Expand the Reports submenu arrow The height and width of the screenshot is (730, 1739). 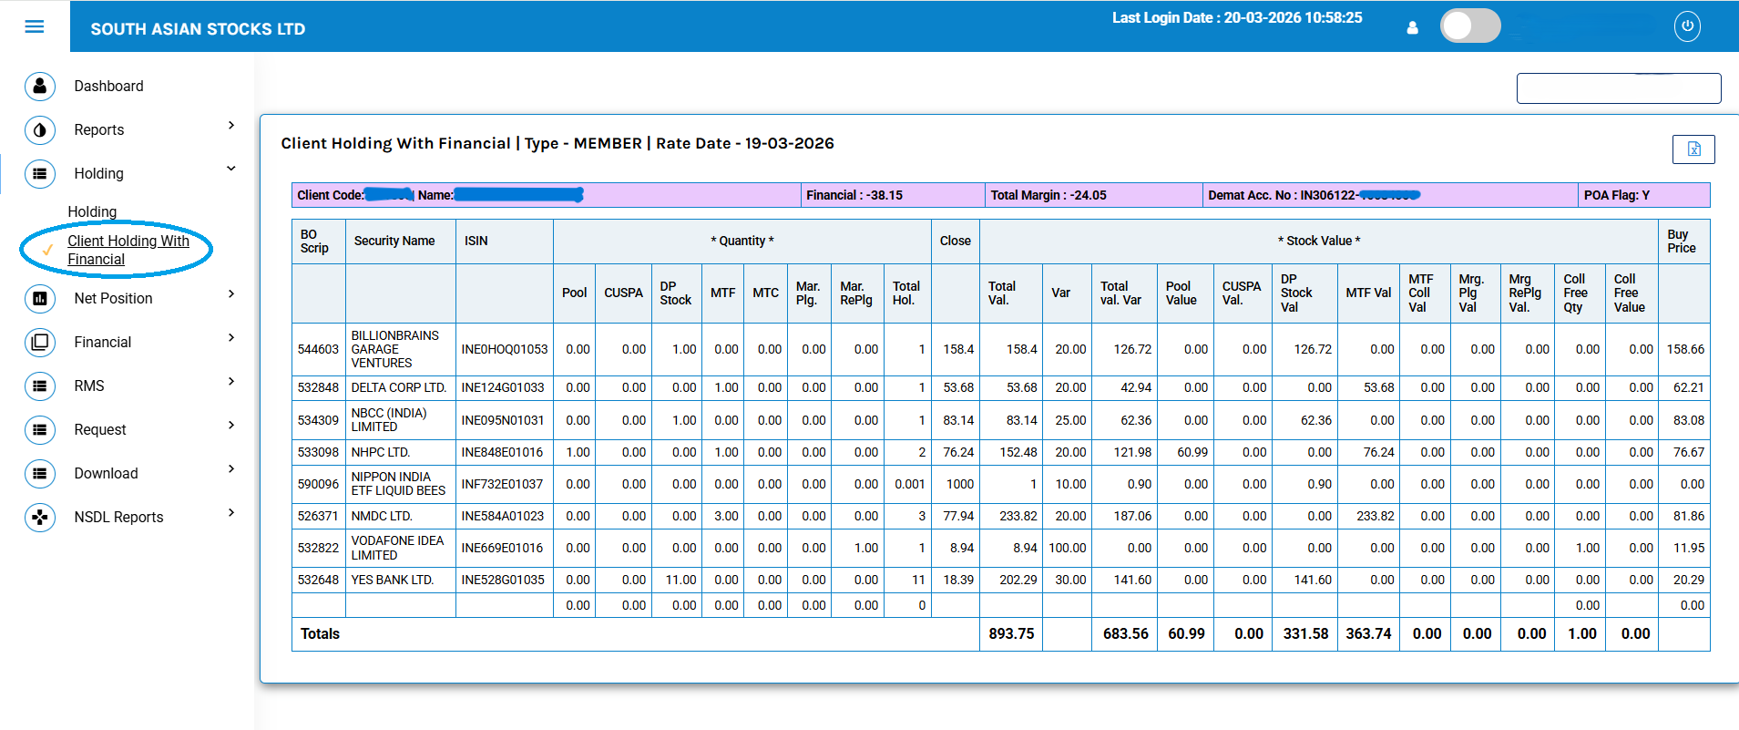click(231, 126)
